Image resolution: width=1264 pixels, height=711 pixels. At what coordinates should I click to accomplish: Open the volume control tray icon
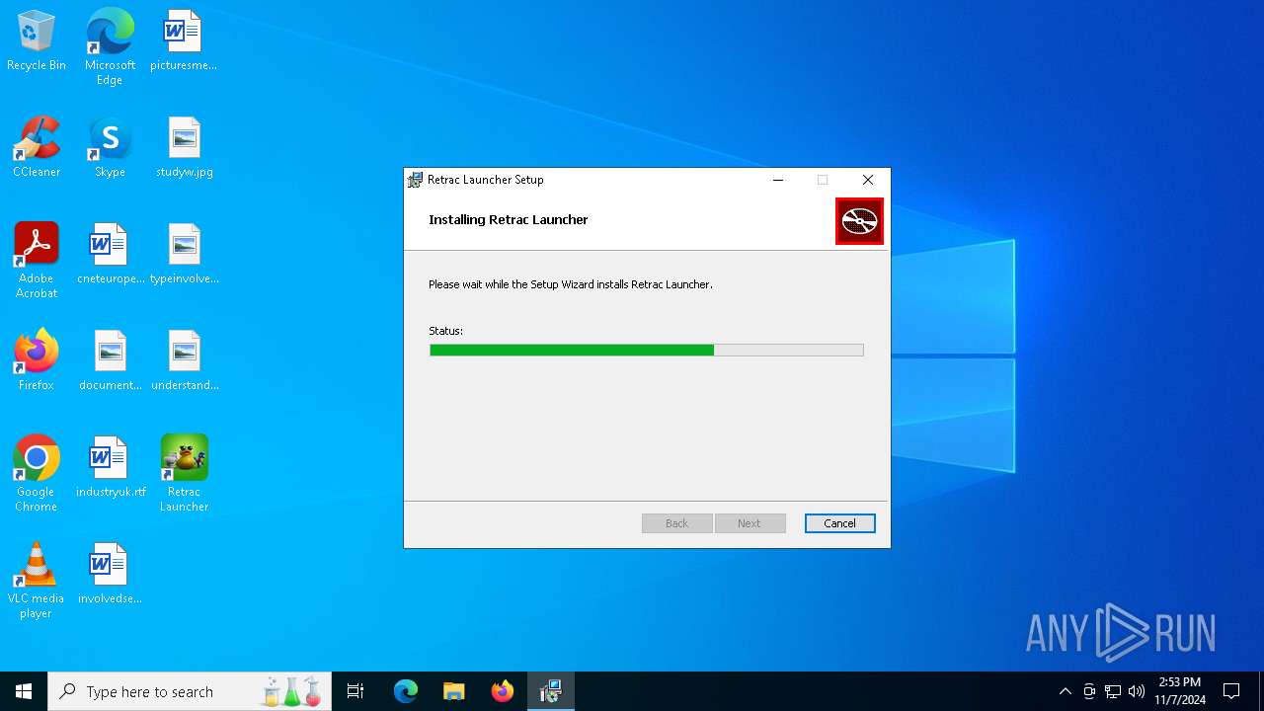tap(1137, 691)
